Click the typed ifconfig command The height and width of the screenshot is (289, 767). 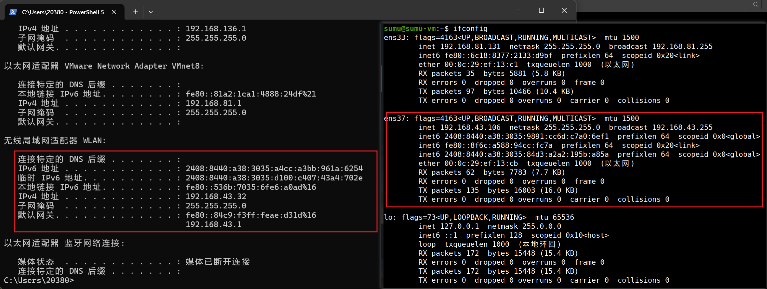click(470, 29)
